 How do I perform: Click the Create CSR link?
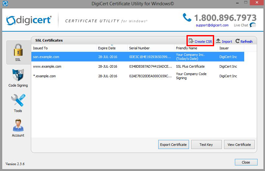(x=203, y=42)
